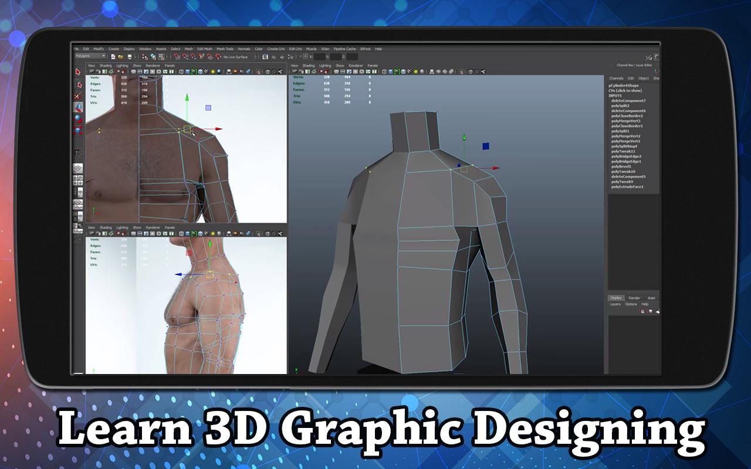Switch to single perspective layout icon
The image size is (751, 469).
[x=77, y=169]
